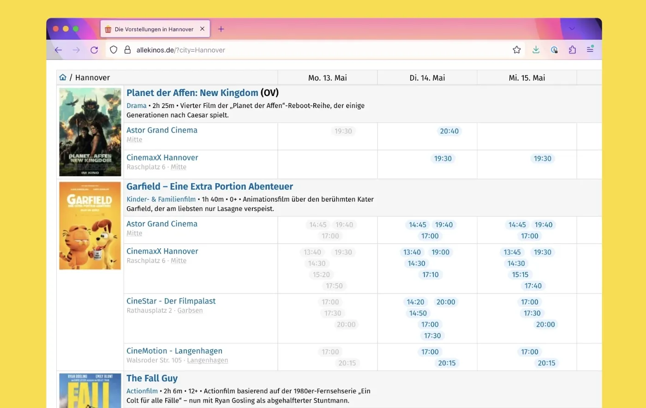Click the home icon beside Hannover
Viewport: 646px width, 408px height.
click(x=63, y=78)
